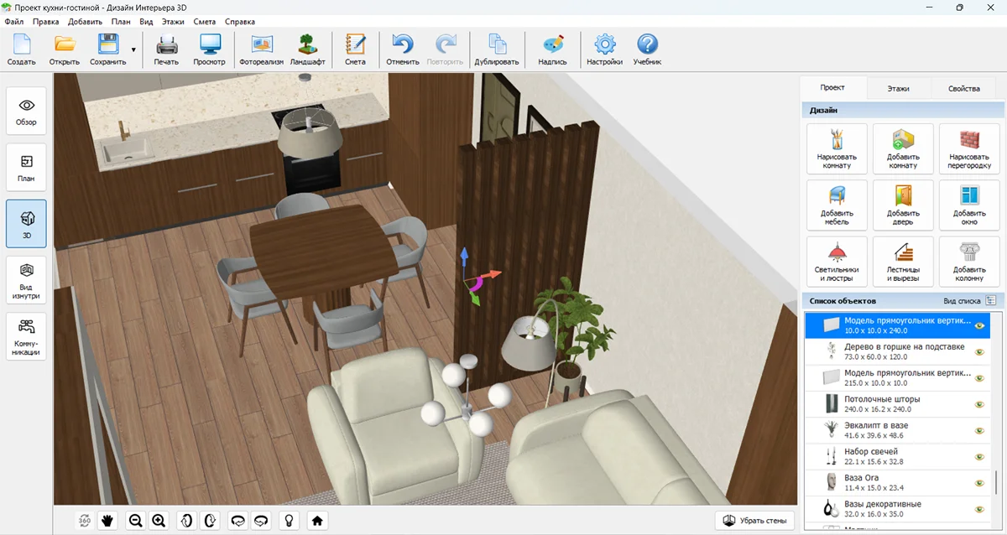This screenshot has height=535, width=1007.
Task: Open the Смета estimate tool
Action: coord(355,49)
